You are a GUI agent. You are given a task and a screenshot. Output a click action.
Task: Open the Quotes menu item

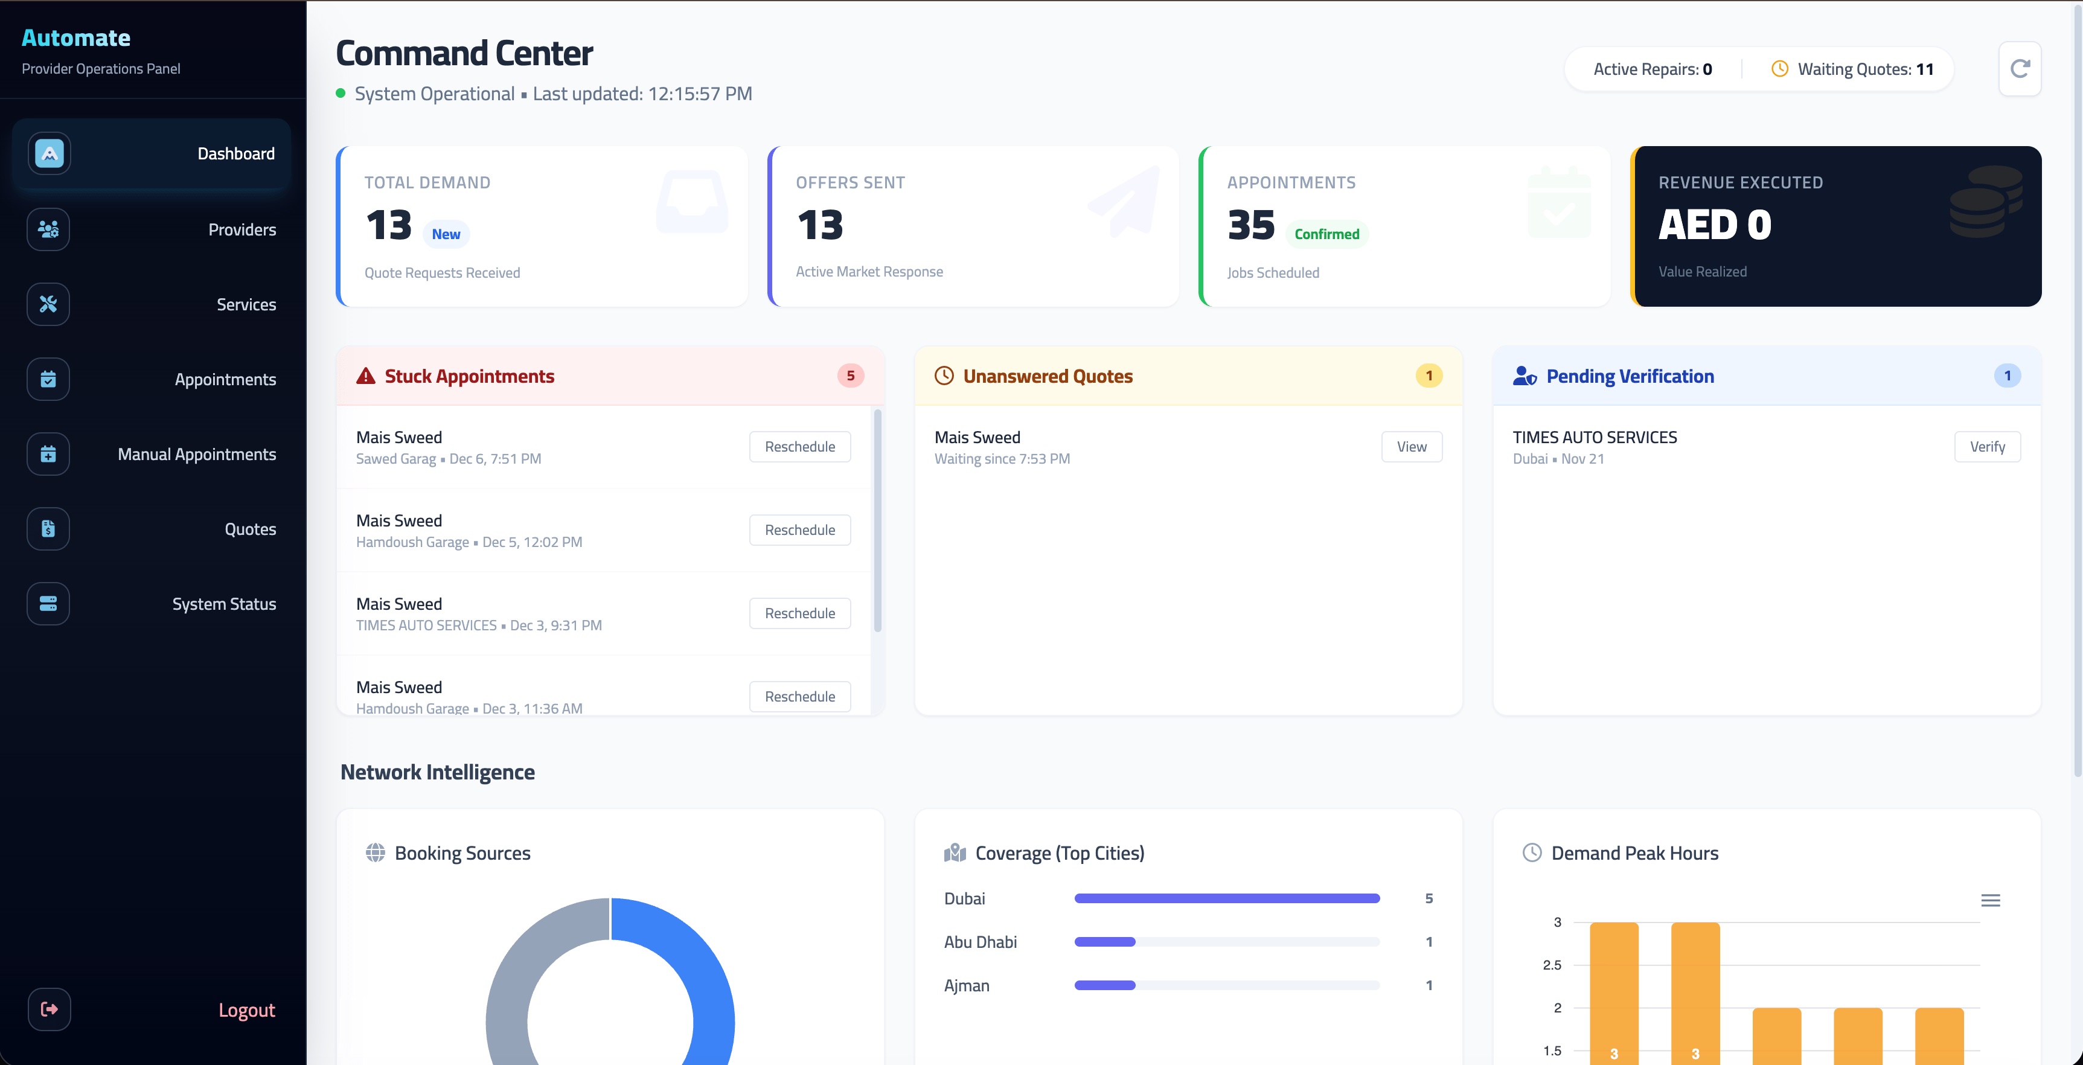250,529
